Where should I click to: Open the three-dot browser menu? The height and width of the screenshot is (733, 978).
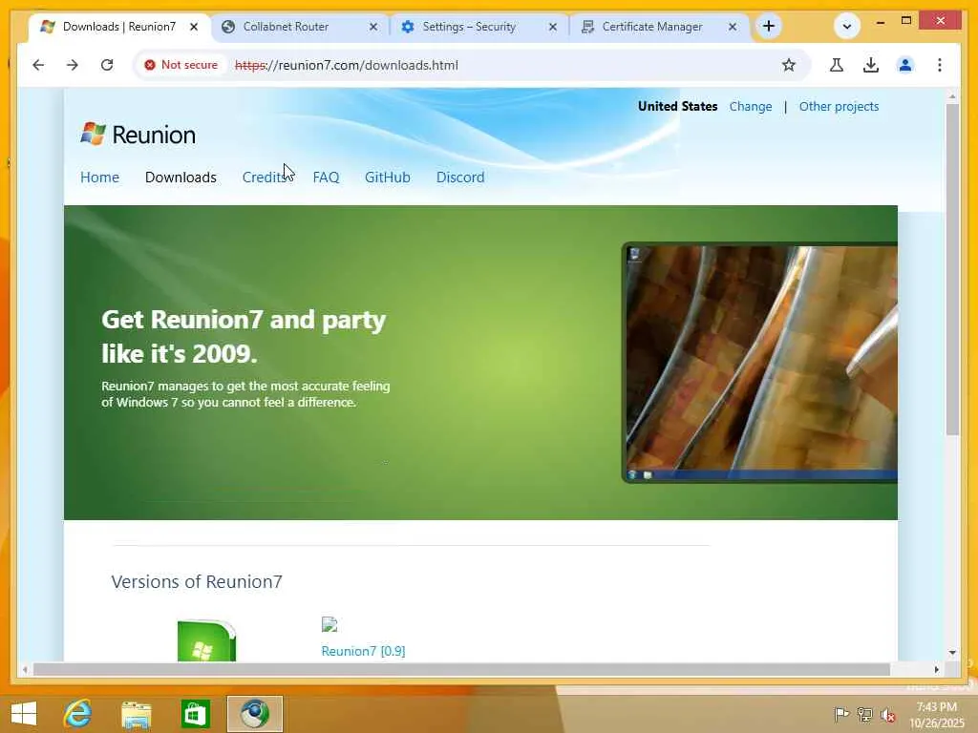[940, 65]
